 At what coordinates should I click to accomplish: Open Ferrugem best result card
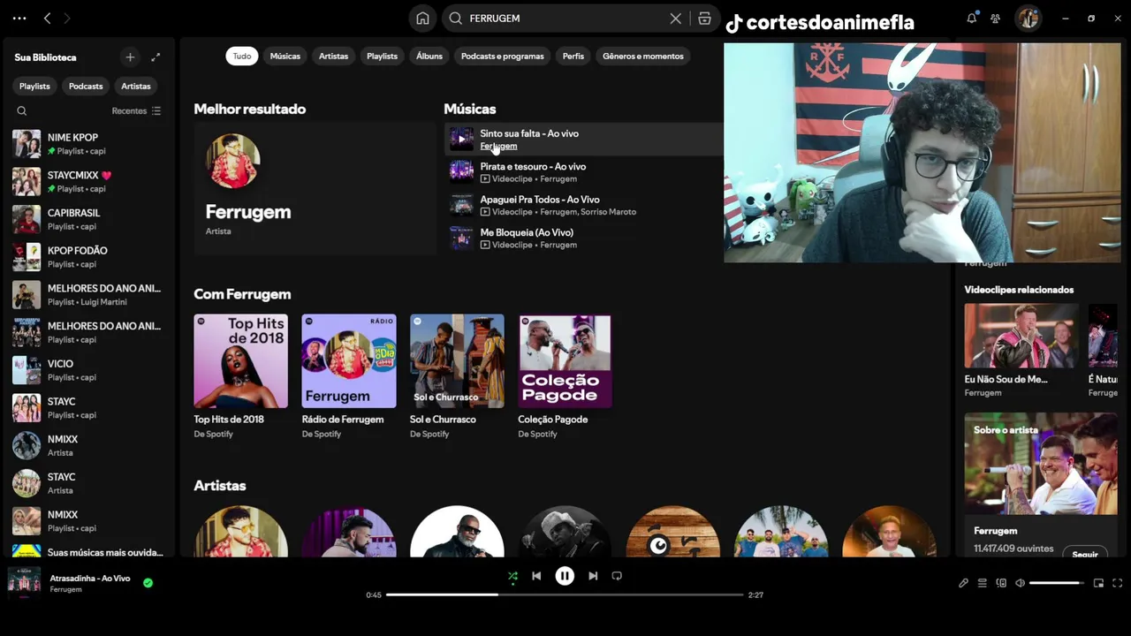tap(315, 189)
